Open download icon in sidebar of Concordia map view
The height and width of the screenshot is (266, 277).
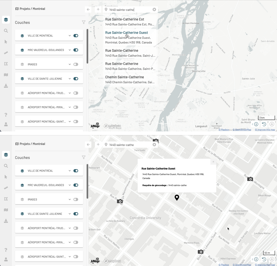click(x=6, y=221)
